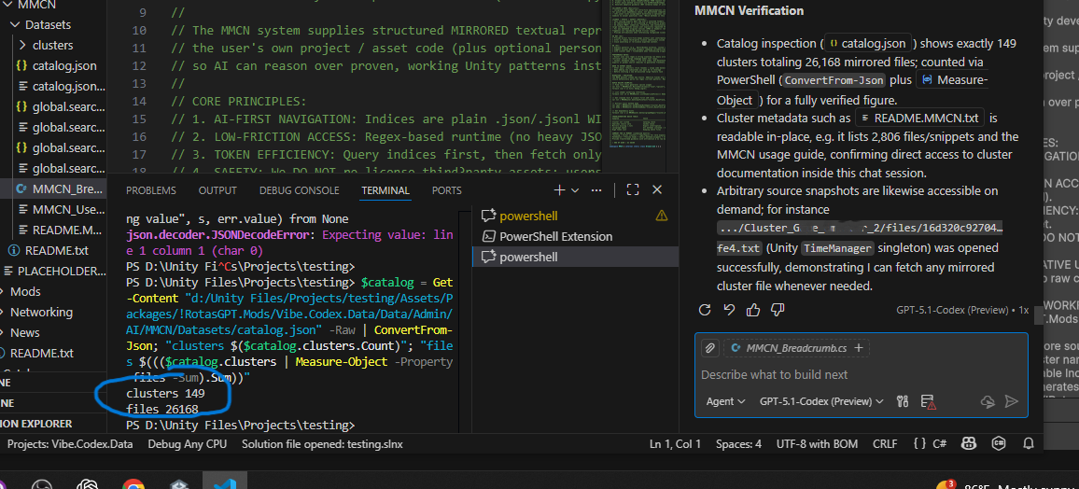Open Copilot status icon in status bar
This screenshot has width=1079, height=489.
tap(969, 443)
